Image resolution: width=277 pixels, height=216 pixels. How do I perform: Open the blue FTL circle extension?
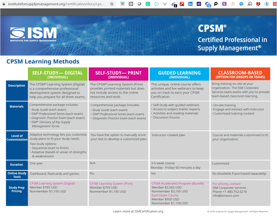[241, 4]
